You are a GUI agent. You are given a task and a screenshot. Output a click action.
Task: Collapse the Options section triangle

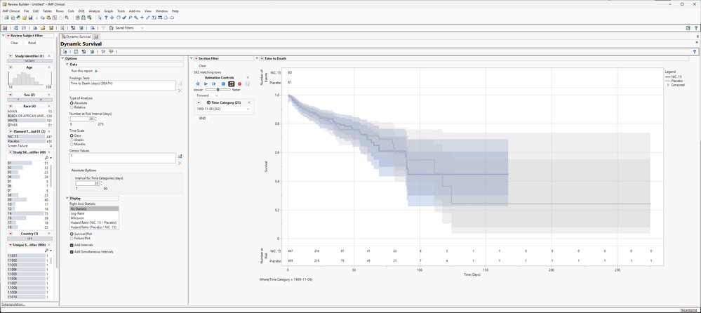pos(62,58)
